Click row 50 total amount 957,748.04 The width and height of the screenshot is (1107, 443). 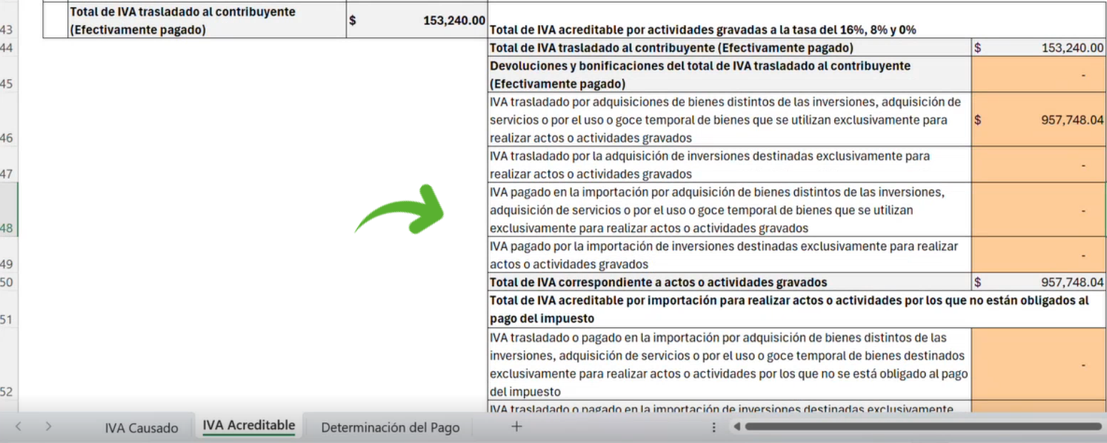tap(1038, 282)
